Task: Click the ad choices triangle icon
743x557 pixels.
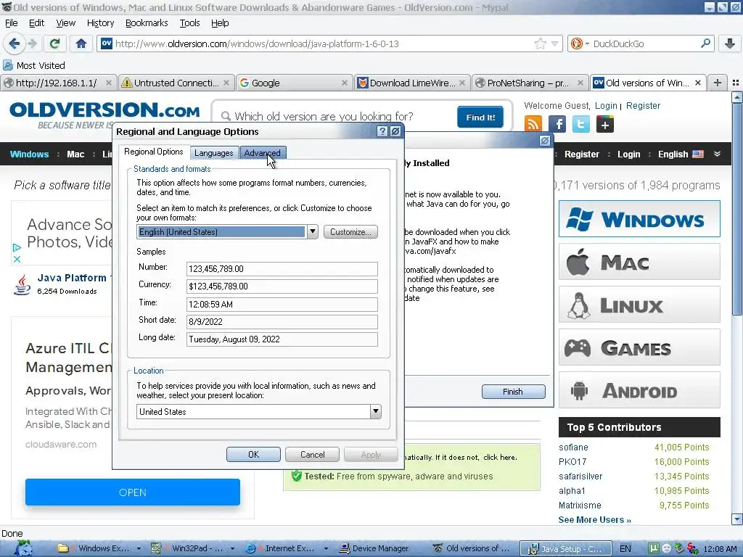Action: (17, 247)
